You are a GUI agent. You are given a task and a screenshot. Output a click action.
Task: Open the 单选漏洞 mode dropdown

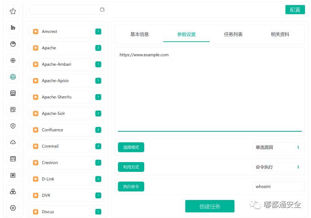[277, 147]
